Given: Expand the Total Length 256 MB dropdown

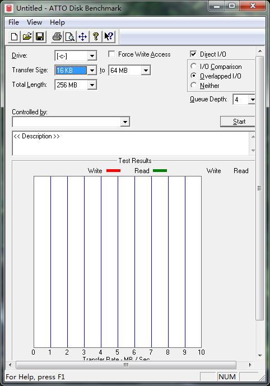Looking at the screenshot, I should (x=92, y=85).
